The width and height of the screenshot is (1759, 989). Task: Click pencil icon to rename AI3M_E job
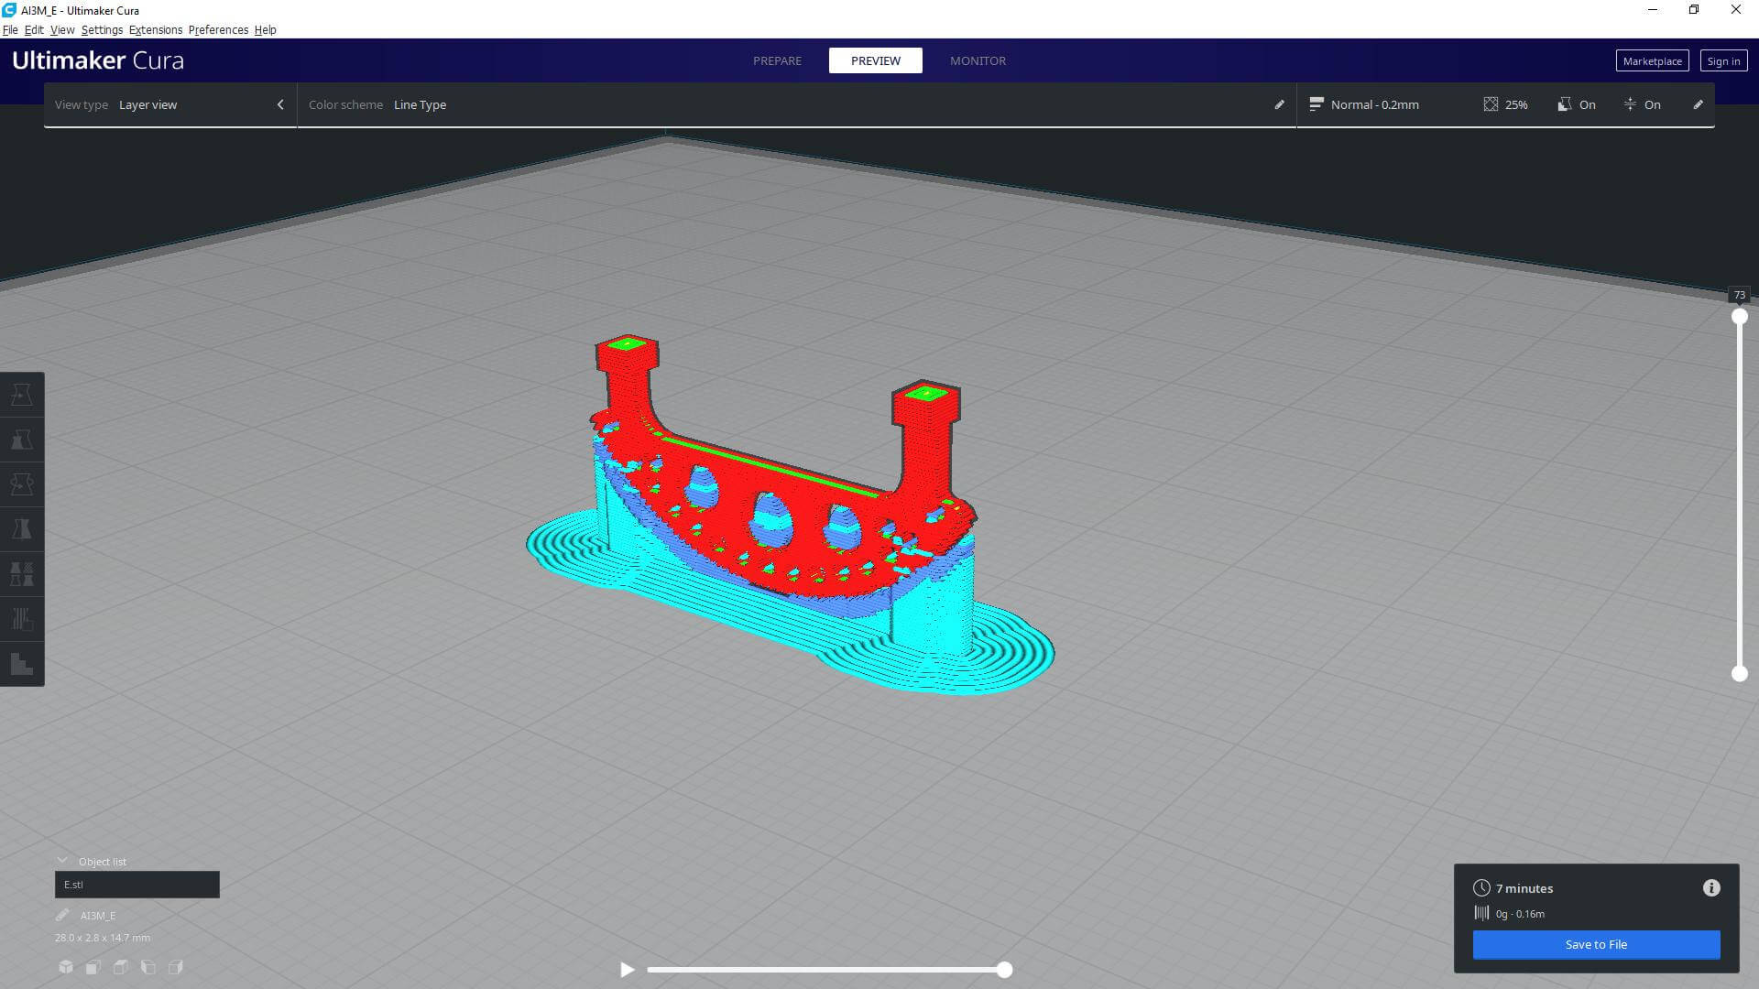(x=62, y=915)
